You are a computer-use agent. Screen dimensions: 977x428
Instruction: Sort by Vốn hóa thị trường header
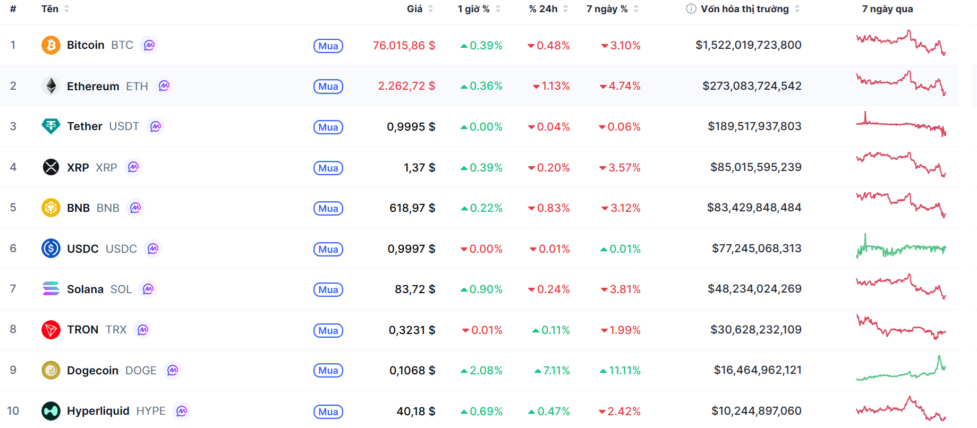744,8
